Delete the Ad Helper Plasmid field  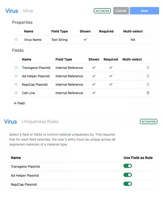click(x=148, y=76)
